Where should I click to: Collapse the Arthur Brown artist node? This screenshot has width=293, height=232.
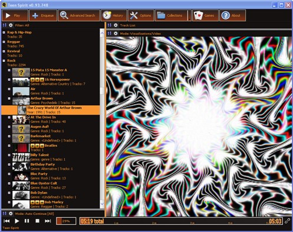click(x=9, y=99)
